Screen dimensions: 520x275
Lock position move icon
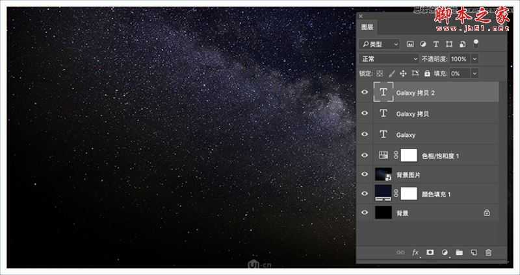coord(403,73)
